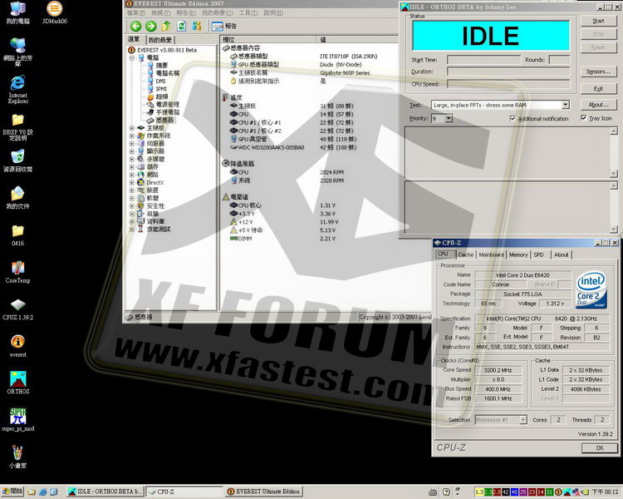Click the two-people icon in EVEREST toolbar

pyautogui.click(x=196, y=27)
